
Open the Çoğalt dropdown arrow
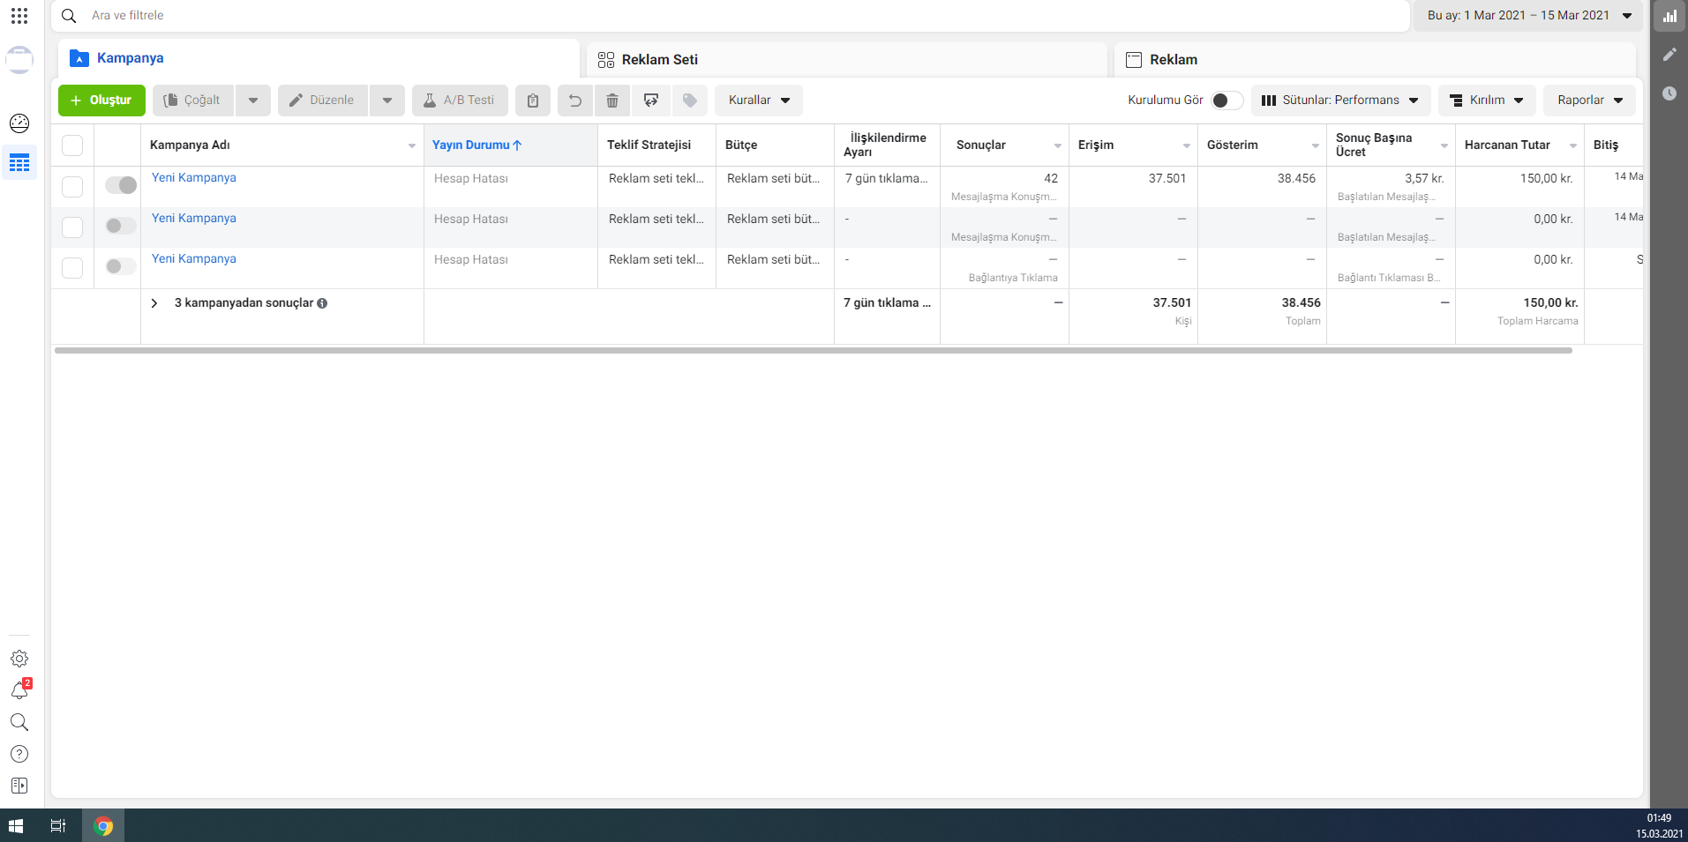coord(253,101)
